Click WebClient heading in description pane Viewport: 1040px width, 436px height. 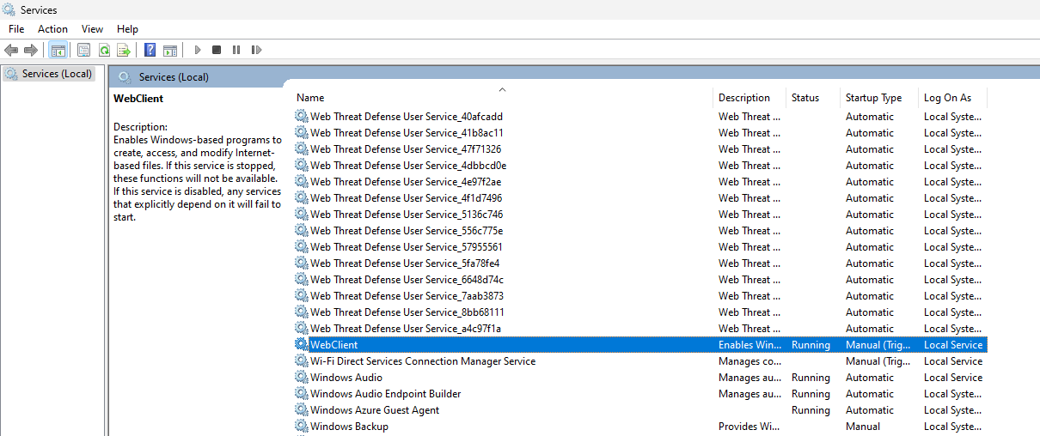tap(138, 99)
